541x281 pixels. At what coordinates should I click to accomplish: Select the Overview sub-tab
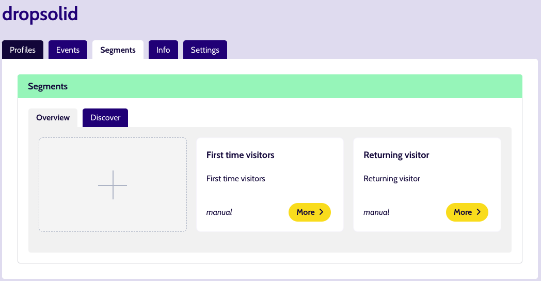(53, 118)
